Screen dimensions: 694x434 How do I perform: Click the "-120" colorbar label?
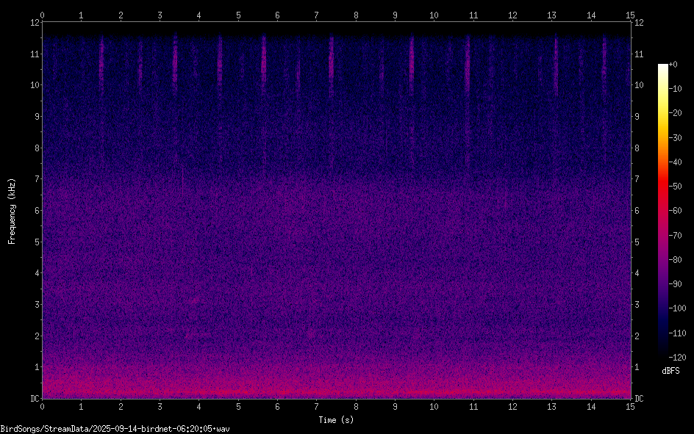[677, 357]
